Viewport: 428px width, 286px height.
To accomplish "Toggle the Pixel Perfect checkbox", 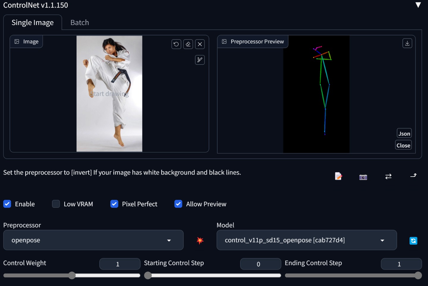I will coord(114,204).
